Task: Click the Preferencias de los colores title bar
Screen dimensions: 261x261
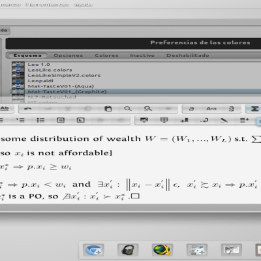Action: click(x=133, y=43)
